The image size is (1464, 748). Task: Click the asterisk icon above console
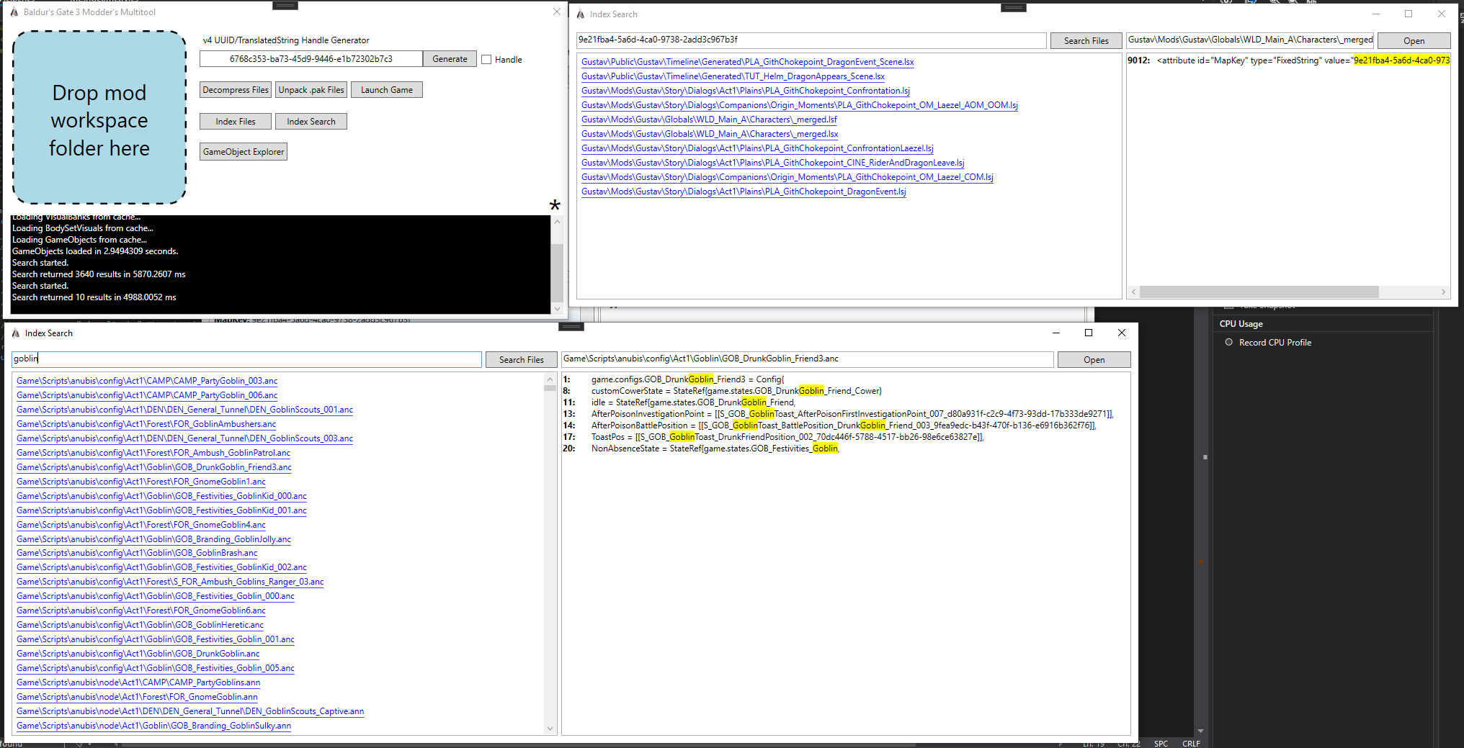(555, 206)
